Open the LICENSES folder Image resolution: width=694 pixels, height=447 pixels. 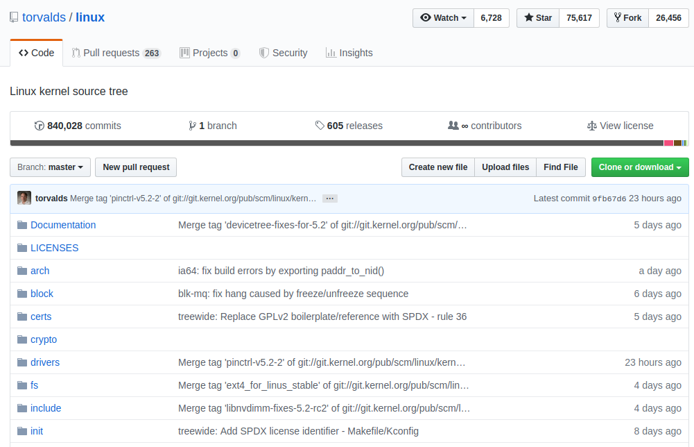click(x=55, y=248)
